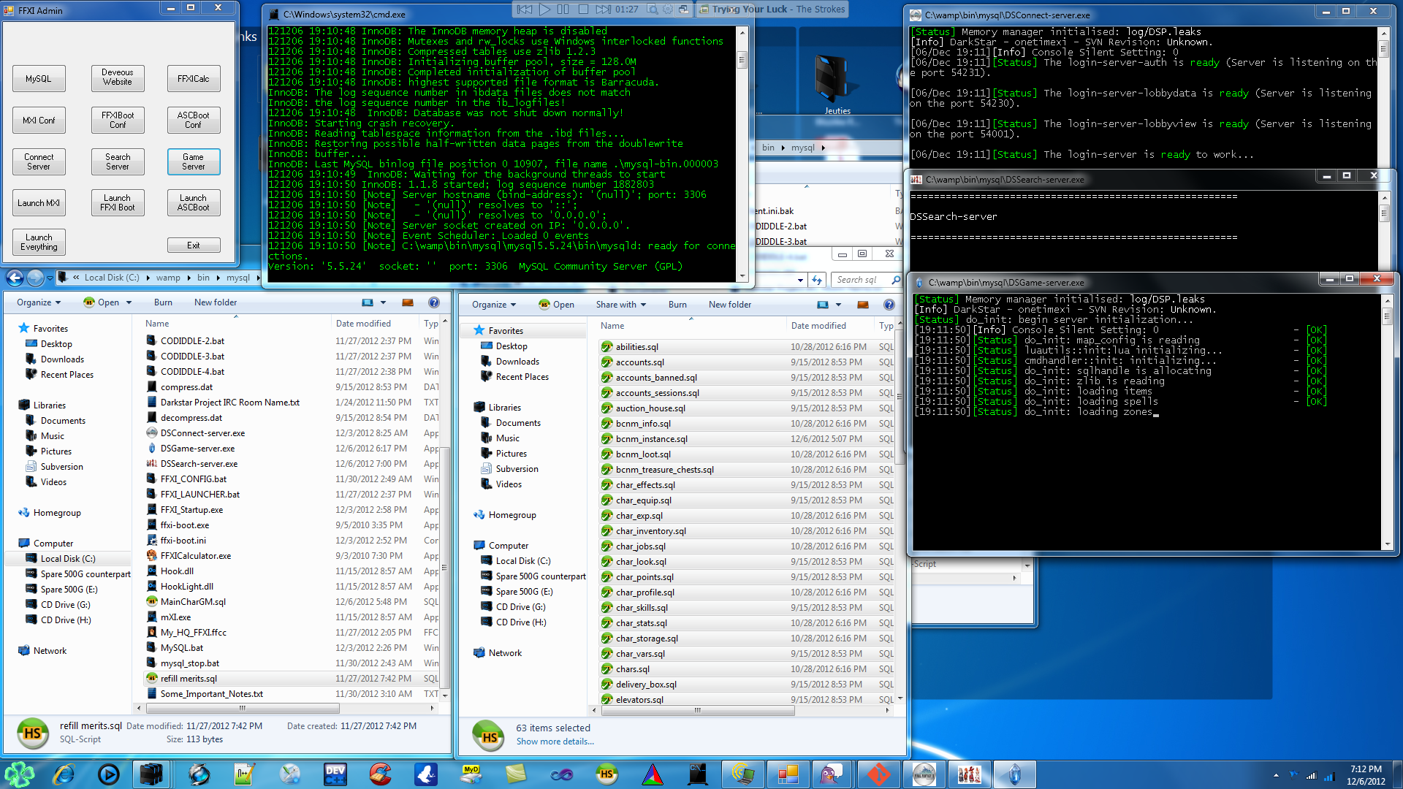1403x789 pixels.
Task: Click the Launch Everything button
Action: point(39,242)
